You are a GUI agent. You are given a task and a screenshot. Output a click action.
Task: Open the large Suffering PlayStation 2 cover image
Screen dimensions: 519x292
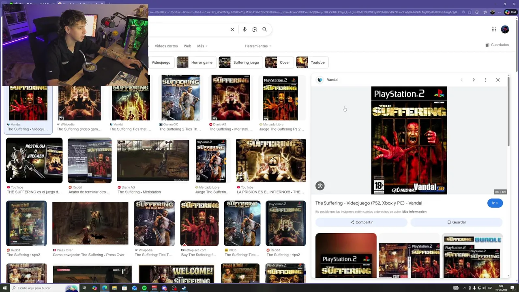[x=409, y=140]
